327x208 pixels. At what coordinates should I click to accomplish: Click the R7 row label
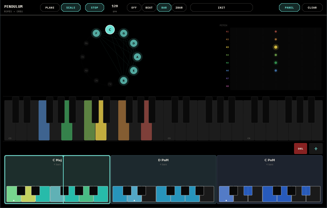[x=227, y=78]
